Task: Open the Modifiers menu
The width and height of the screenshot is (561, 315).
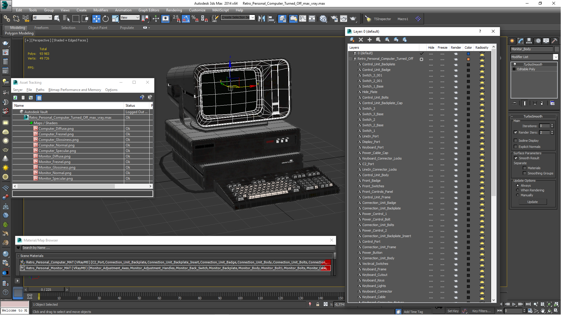Action: [x=101, y=10]
